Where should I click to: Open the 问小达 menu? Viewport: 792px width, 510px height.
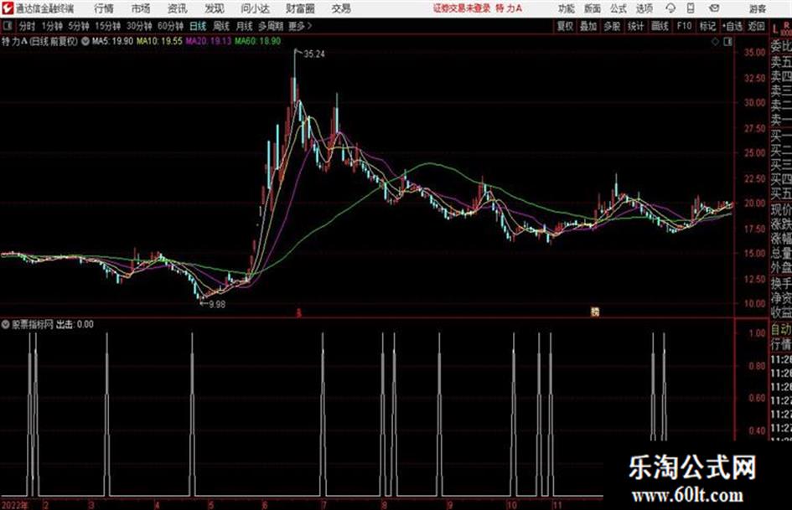[255, 8]
